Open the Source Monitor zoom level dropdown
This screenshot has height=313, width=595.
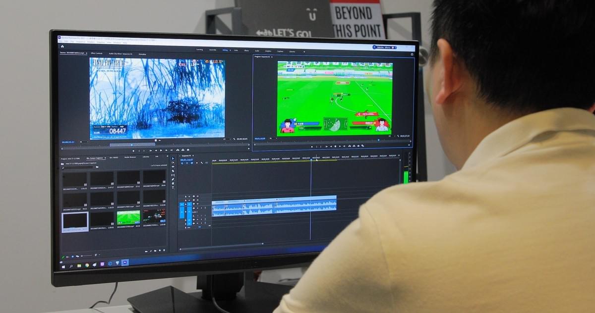pos(84,142)
